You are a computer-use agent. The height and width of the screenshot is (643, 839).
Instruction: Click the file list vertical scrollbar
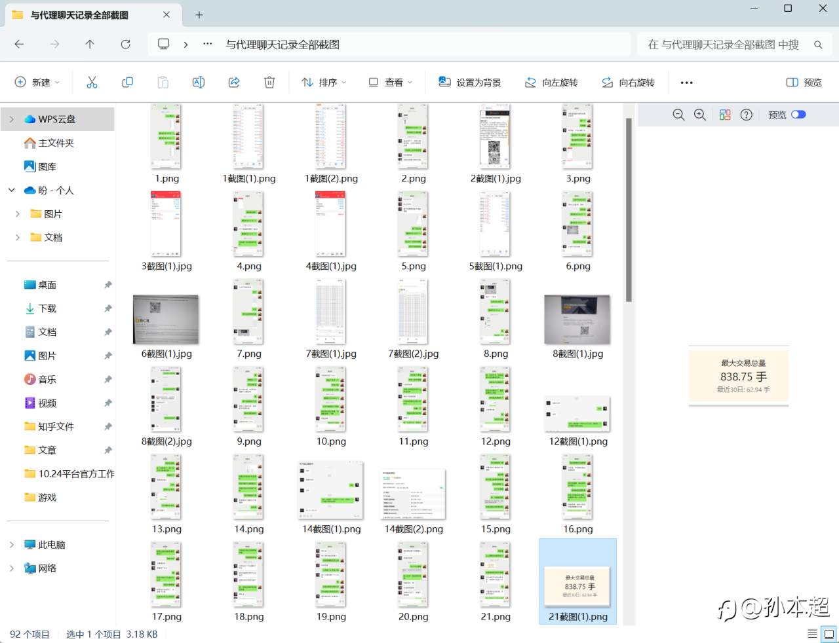[628, 210]
